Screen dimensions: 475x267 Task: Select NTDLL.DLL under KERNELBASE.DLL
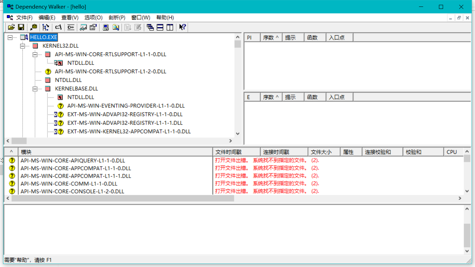pos(81,97)
